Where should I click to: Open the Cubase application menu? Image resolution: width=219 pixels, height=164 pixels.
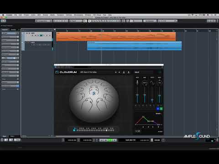pos(9,15)
